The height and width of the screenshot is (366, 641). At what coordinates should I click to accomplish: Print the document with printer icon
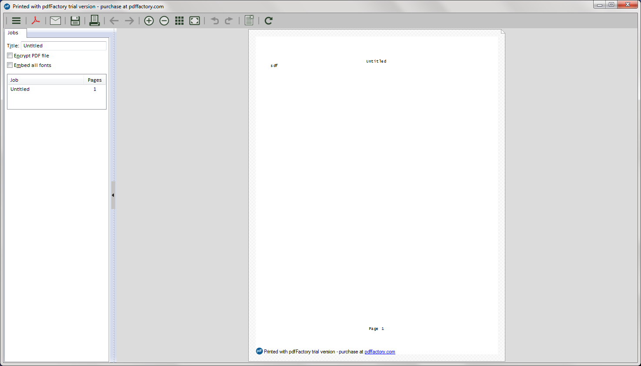click(94, 20)
